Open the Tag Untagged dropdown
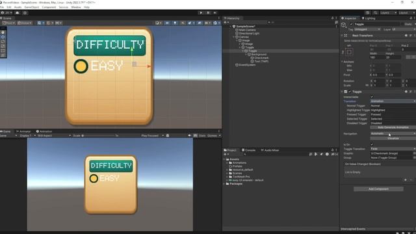This screenshot has height=234, width=416. pos(367,29)
